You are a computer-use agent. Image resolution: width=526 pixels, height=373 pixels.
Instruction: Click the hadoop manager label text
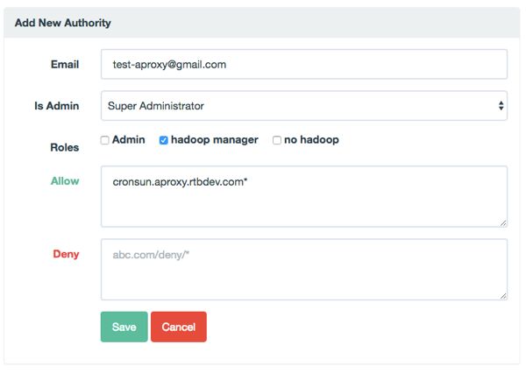pyautogui.click(x=215, y=140)
